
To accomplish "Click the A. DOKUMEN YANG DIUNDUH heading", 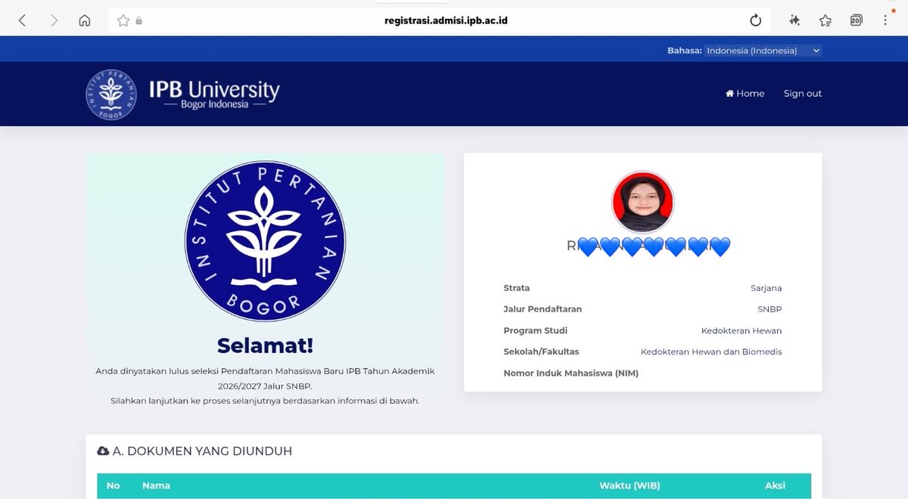I will click(202, 451).
